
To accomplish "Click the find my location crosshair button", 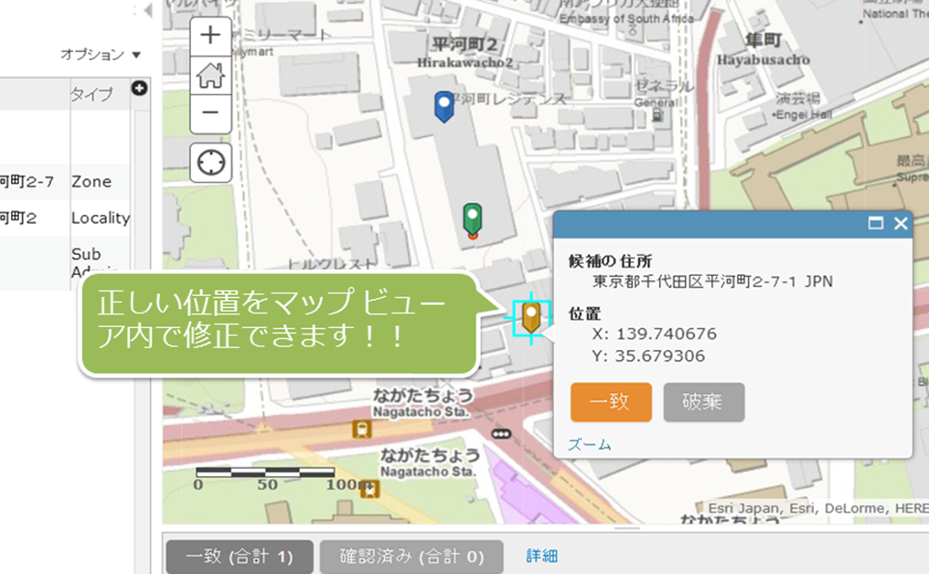I will [x=211, y=163].
